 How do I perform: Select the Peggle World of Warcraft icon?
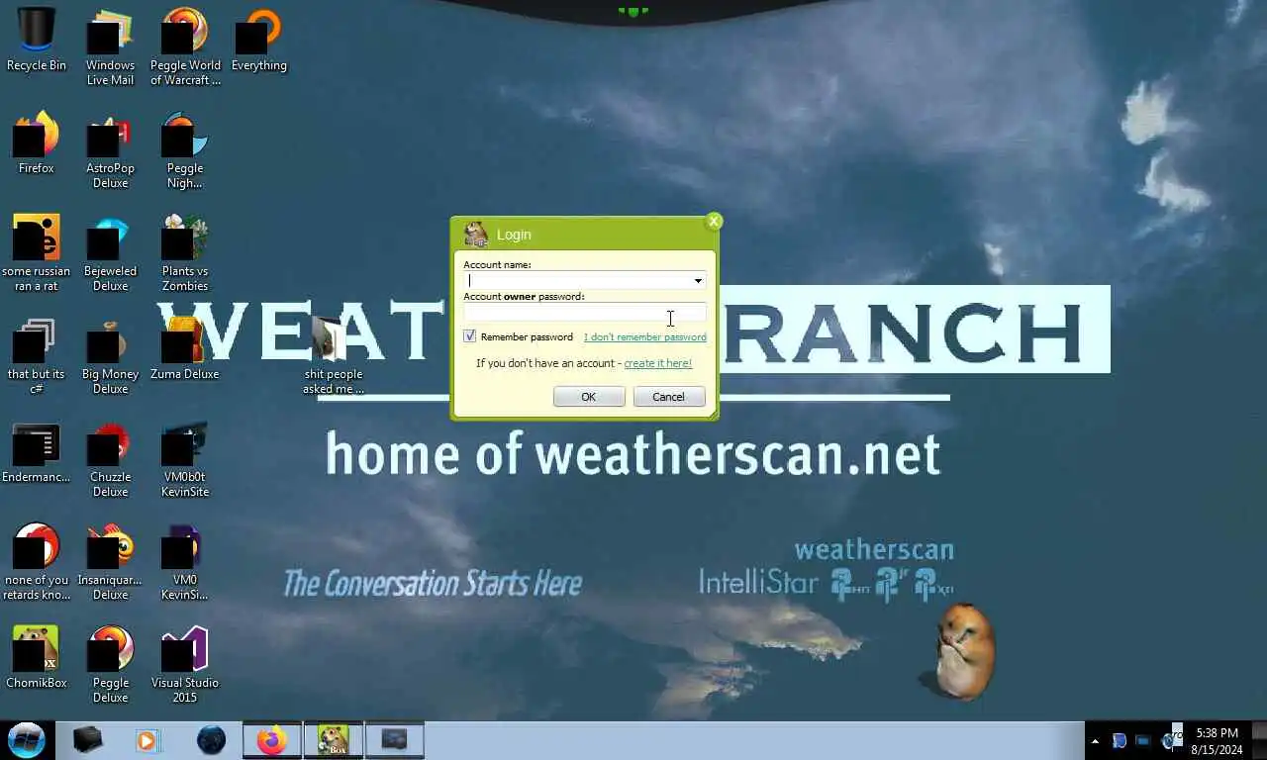185,46
